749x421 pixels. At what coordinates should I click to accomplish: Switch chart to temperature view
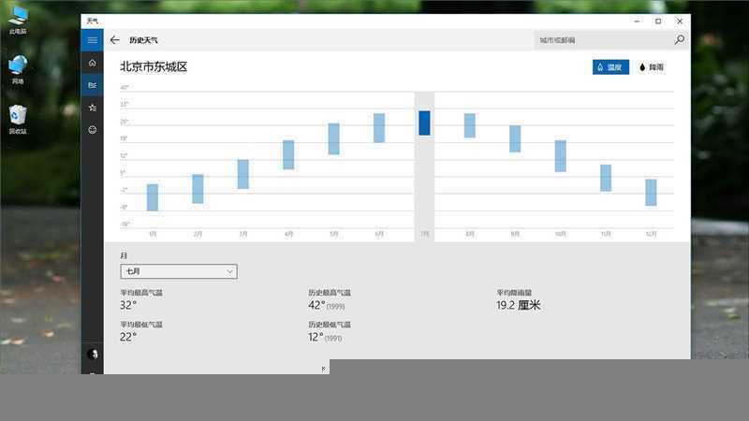[x=610, y=67]
